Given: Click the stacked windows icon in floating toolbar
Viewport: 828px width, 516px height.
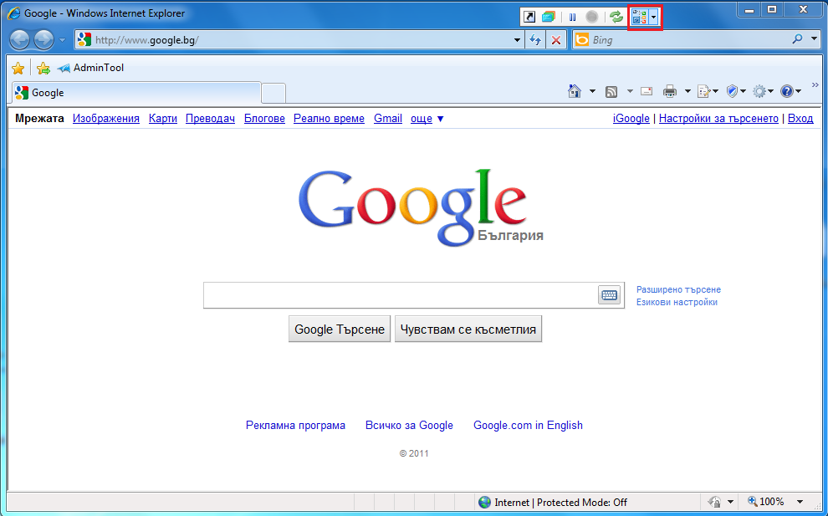Looking at the screenshot, I should point(549,17).
